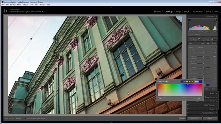
Task: Switch to the Book module
Action: pyautogui.click(x=186, y=11)
